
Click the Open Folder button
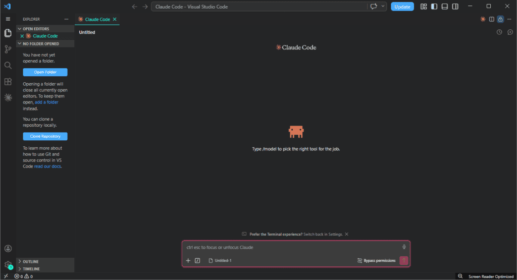click(45, 72)
